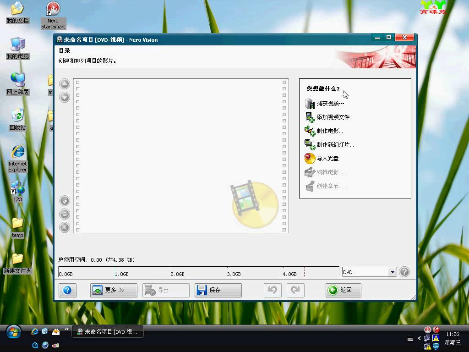
Task: Click the 返回 (Back) button
Action: 344,290
